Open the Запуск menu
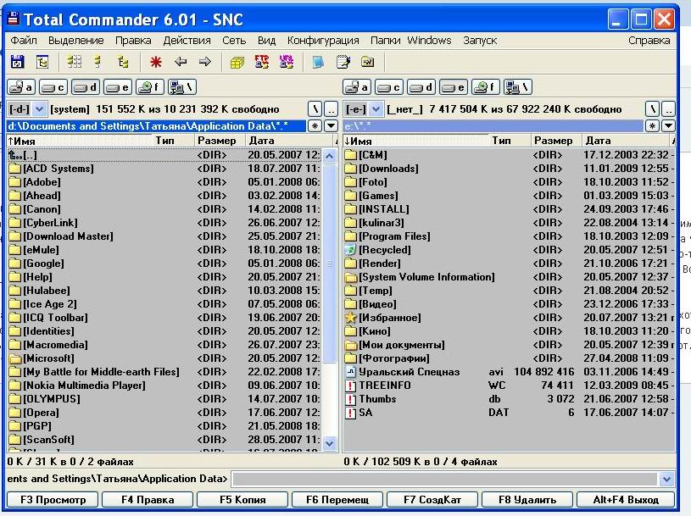691x516 pixels. point(480,41)
